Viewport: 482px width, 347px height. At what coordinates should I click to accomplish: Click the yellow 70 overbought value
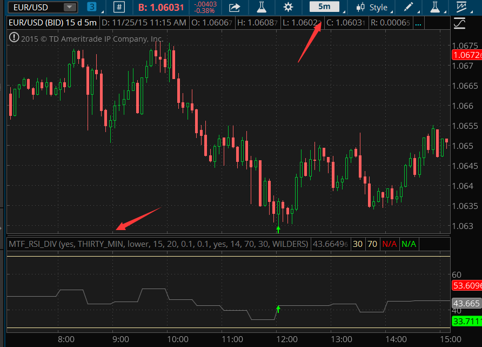tap(372, 244)
